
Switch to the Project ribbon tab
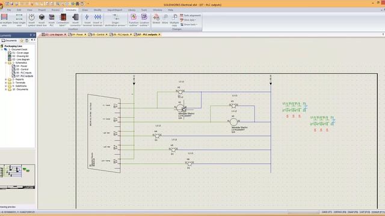[x=42, y=10]
